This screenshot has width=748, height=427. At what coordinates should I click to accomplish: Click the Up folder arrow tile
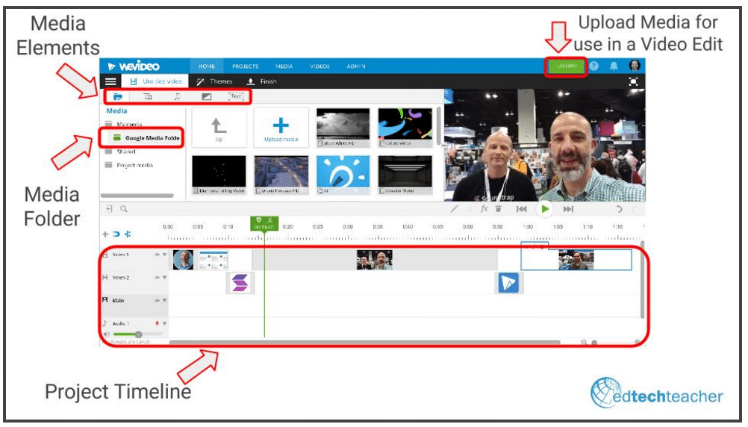tap(219, 128)
